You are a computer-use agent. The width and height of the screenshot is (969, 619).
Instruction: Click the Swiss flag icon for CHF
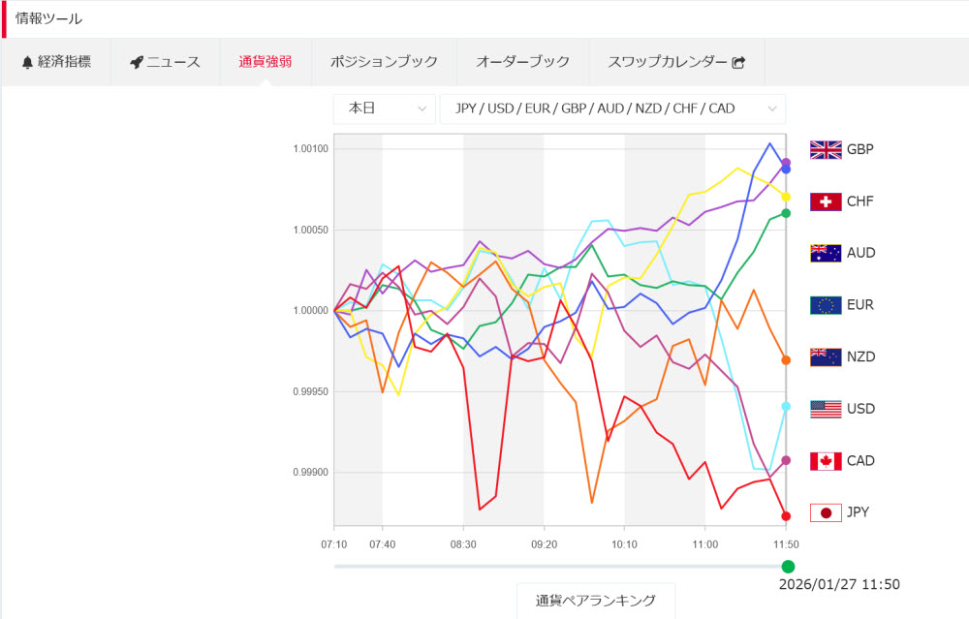826,201
